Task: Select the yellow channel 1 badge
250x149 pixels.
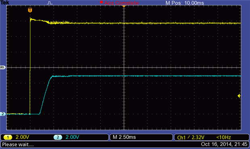Action: 8,137
